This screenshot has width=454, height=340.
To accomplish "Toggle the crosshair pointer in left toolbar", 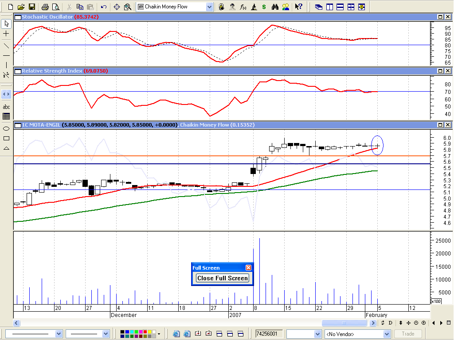I will pyautogui.click(x=6, y=34).
